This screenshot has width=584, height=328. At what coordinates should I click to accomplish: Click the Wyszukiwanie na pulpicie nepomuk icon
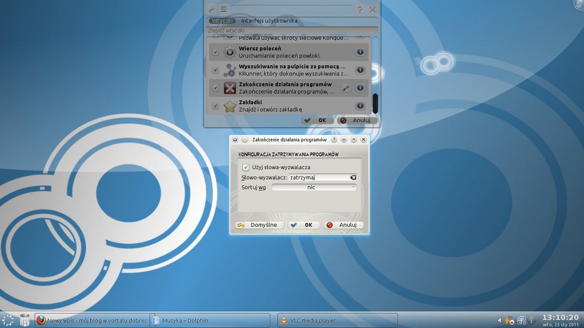click(x=229, y=70)
